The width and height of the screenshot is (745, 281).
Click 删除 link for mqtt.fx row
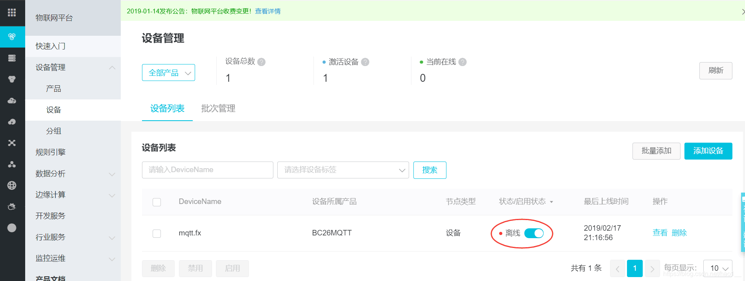[x=679, y=233]
